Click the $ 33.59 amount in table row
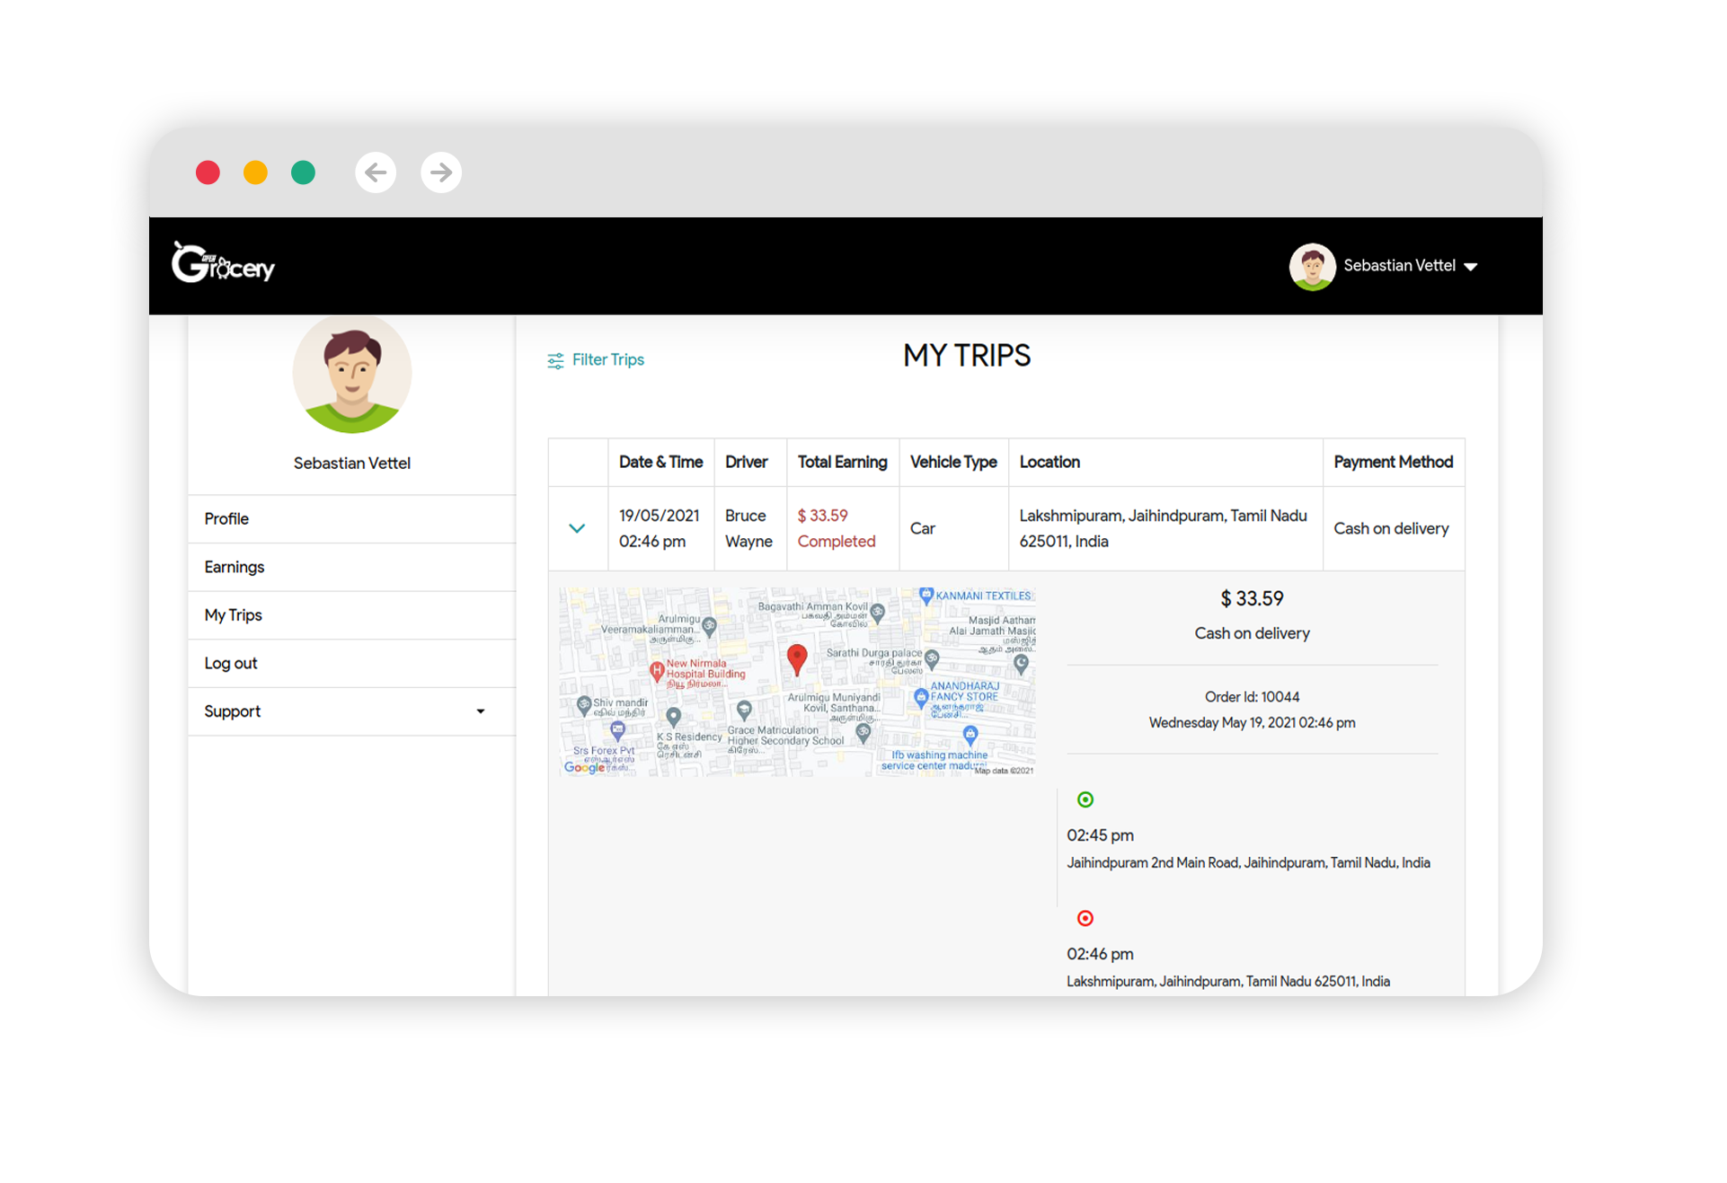Image resolution: width=1727 pixels, height=1183 pixels. pyautogui.click(x=822, y=516)
